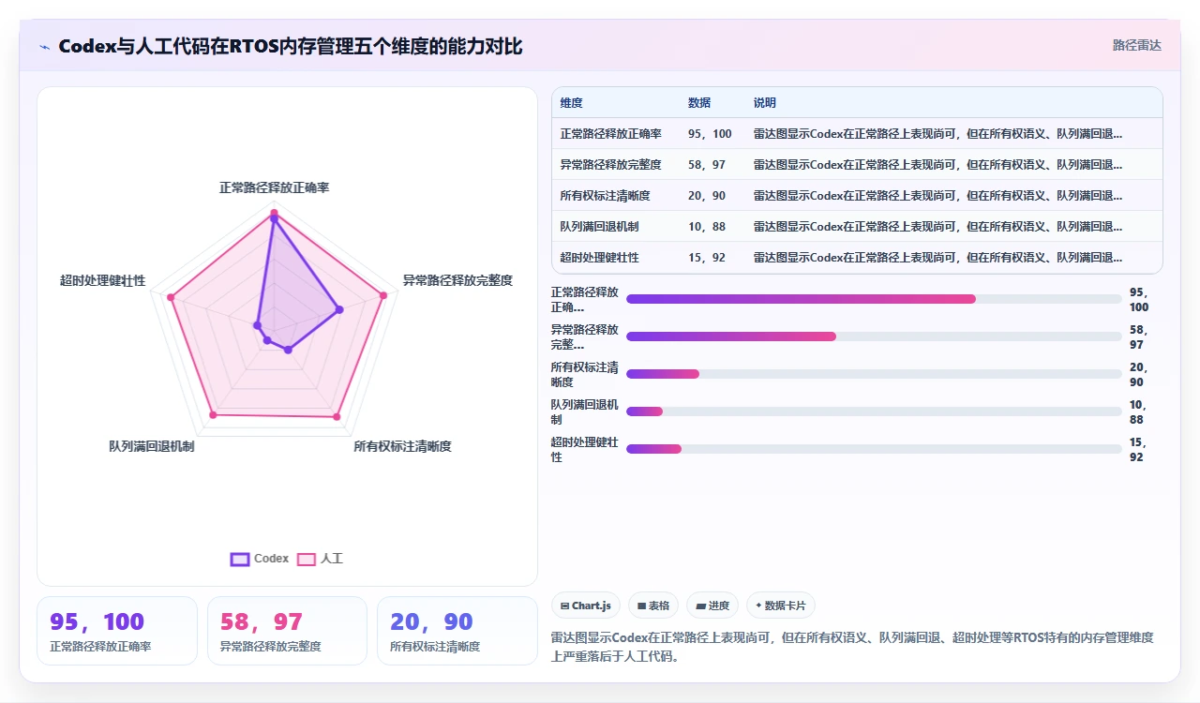Click the lightning icon beside the title
Image resolution: width=1200 pixels, height=703 pixels.
(x=44, y=47)
